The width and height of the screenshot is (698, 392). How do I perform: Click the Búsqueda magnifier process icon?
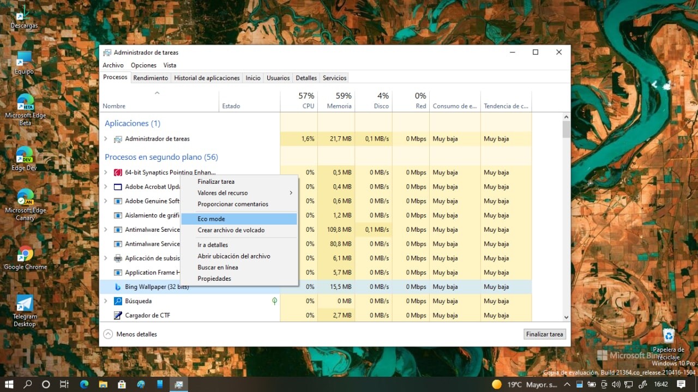[x=117, y=301]
